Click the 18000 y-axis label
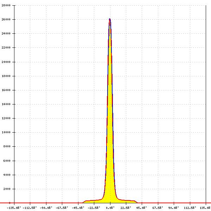Screen dimensions: 211x211 coord(6,76)
